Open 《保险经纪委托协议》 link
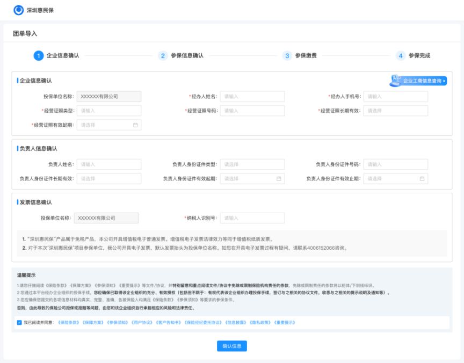464x363 pixels. click(x=203, y=323)
